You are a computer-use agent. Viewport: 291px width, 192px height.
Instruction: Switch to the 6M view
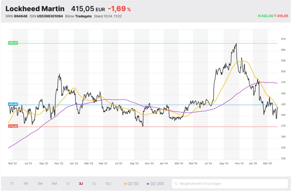click(x=54, y=184)
